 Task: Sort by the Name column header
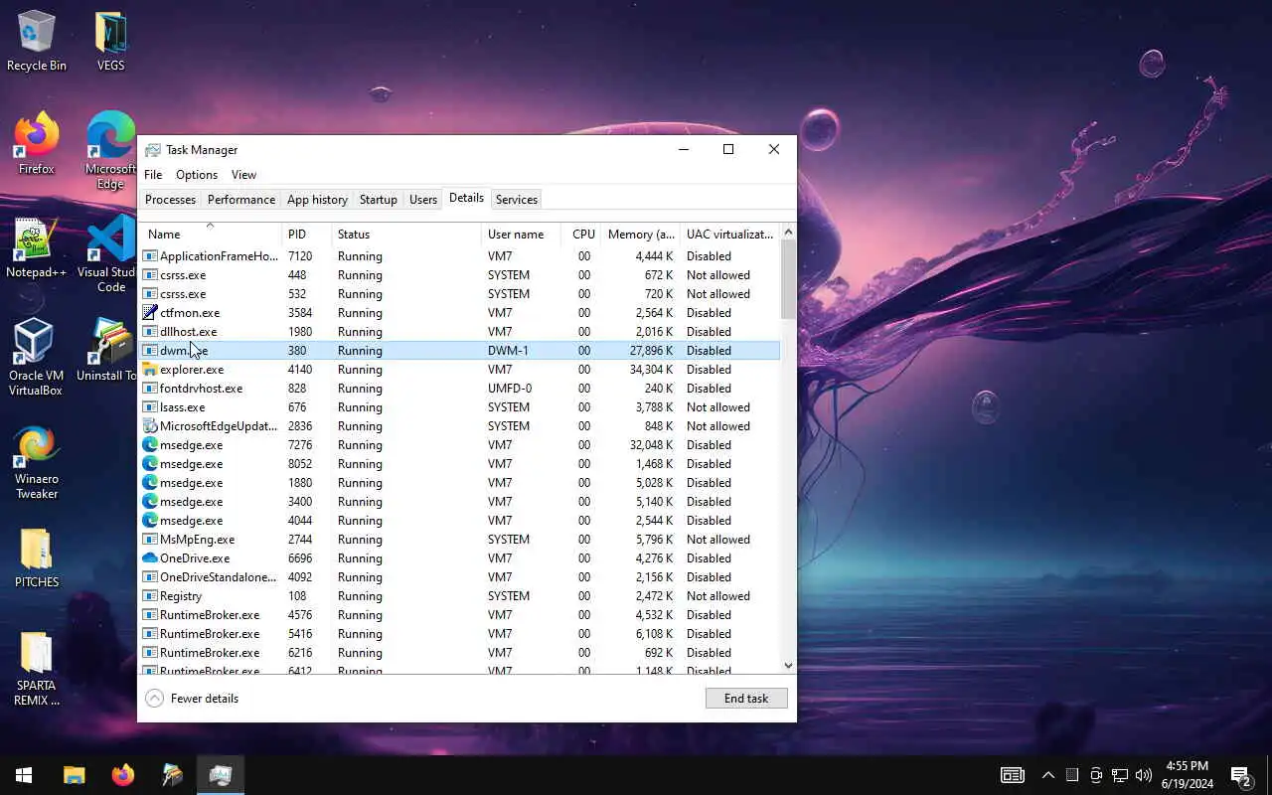click(210, 235)
